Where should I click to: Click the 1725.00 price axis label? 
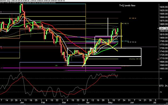point(164,55)
